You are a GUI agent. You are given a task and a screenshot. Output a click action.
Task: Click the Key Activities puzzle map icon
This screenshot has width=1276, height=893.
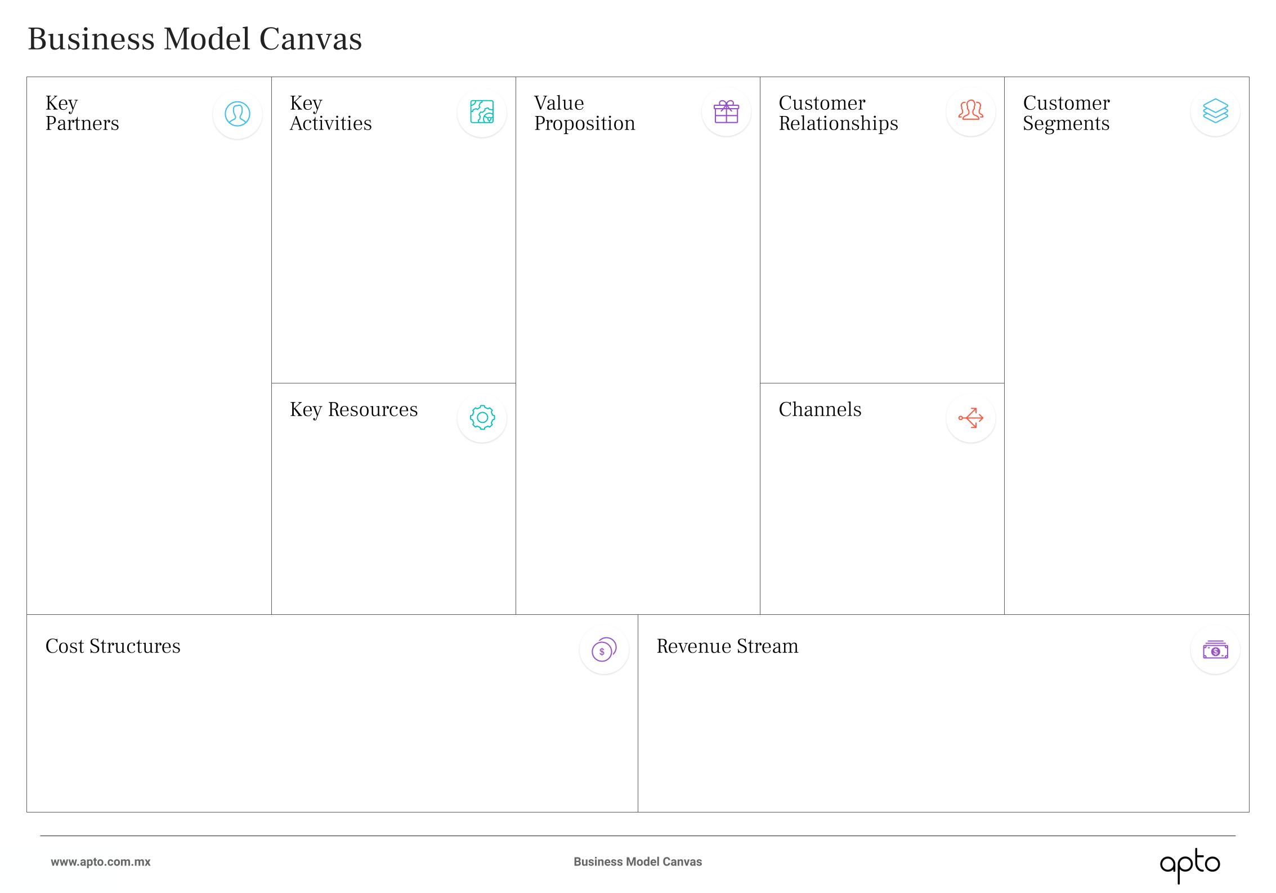click(x=482, y=112)
